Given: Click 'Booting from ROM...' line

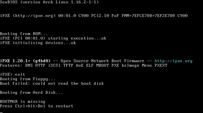Looking at the screenshot, I should [x=24, y=34].
